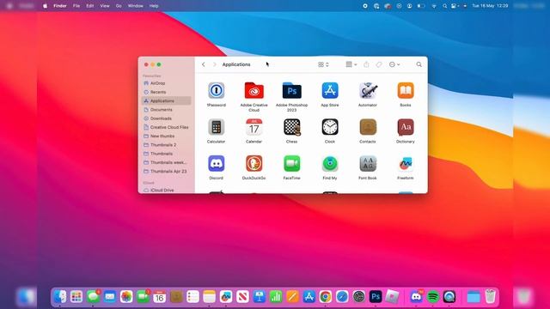Click the Share toolbar button
The image size is (550, 309).
tap(366, 64)
